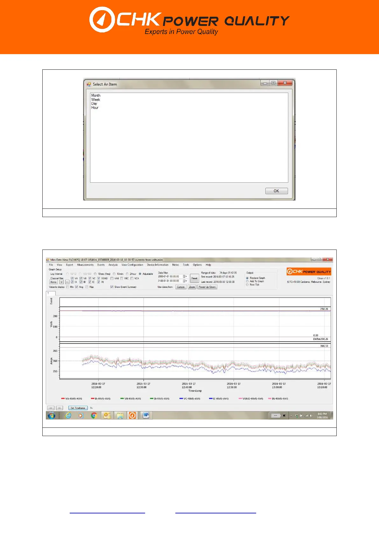Open File Explorer folder taskbar icon
The image size is (379, 536).
120,415
